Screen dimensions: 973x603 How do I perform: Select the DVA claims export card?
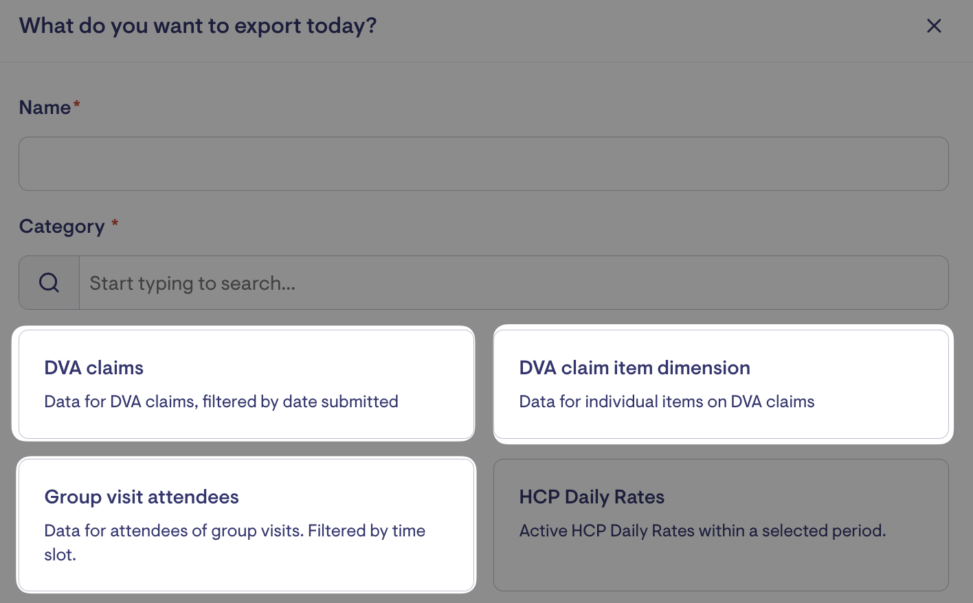click(x=247, y=385)
